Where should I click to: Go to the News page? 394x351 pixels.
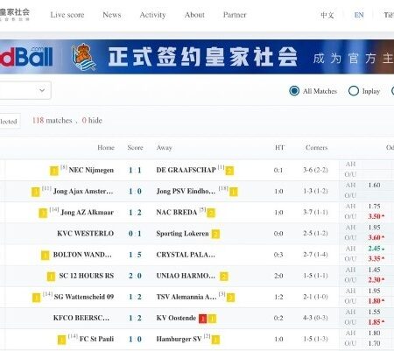112,15
